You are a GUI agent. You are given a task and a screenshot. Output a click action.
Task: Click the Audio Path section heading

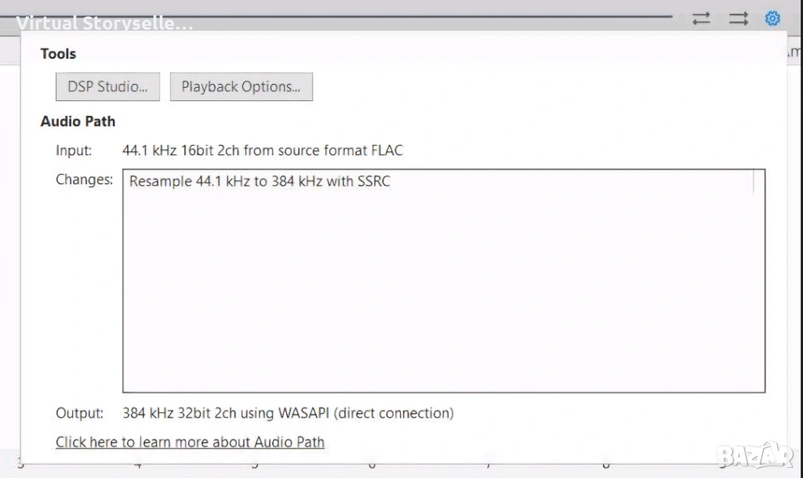tap(78, 121)
